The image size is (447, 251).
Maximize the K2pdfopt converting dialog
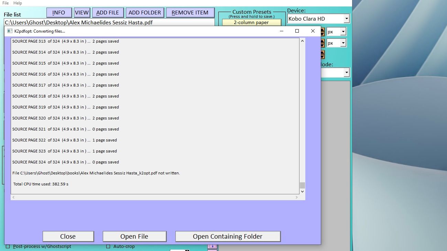[297, 31]
